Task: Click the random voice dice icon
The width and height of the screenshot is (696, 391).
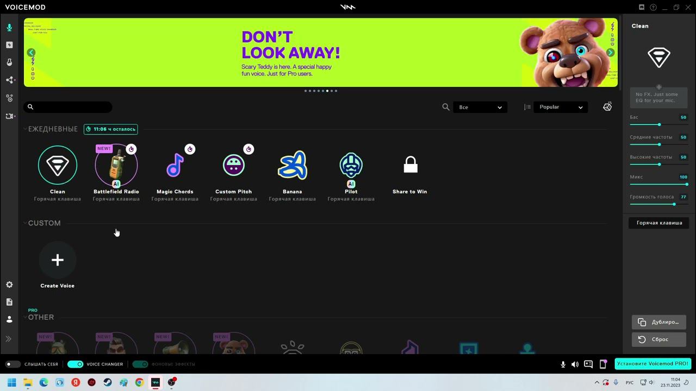Action: [607, 106]
